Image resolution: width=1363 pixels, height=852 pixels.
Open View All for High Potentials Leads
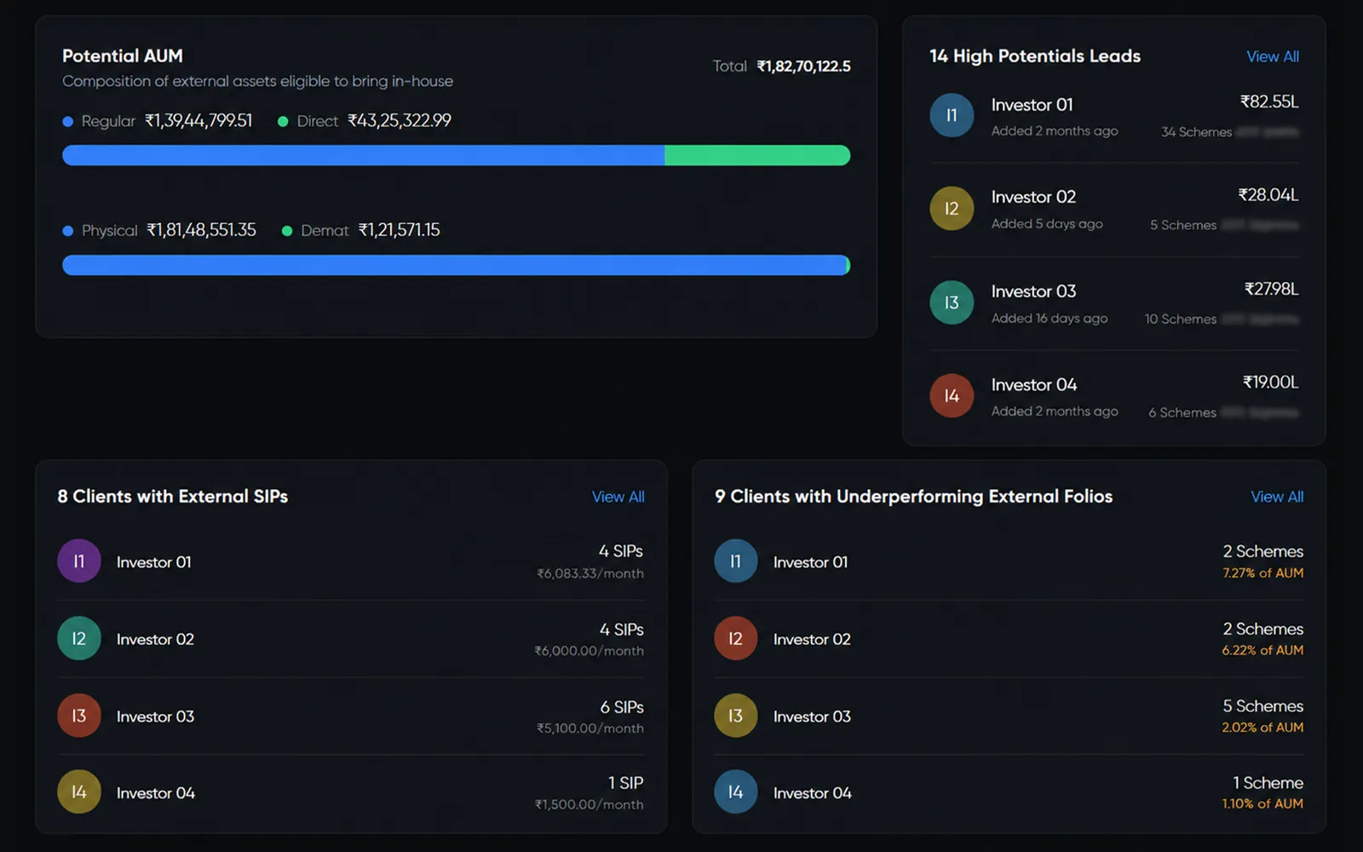click(x=1273, y=56)
